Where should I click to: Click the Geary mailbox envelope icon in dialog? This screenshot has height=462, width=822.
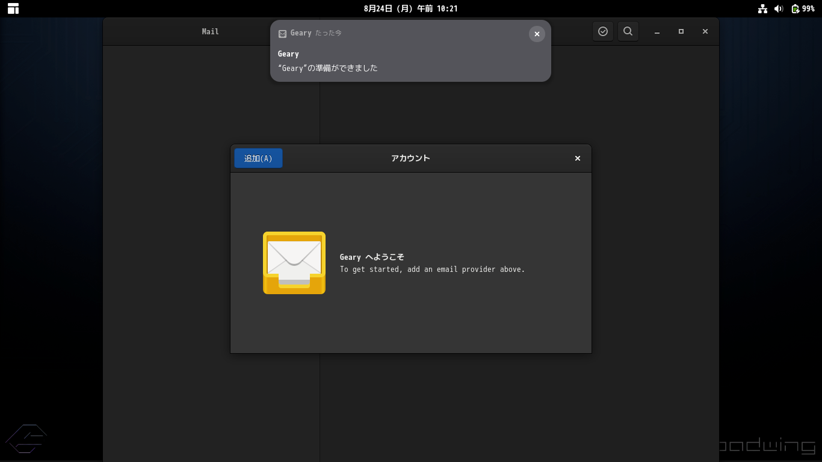tap(294, 263)
